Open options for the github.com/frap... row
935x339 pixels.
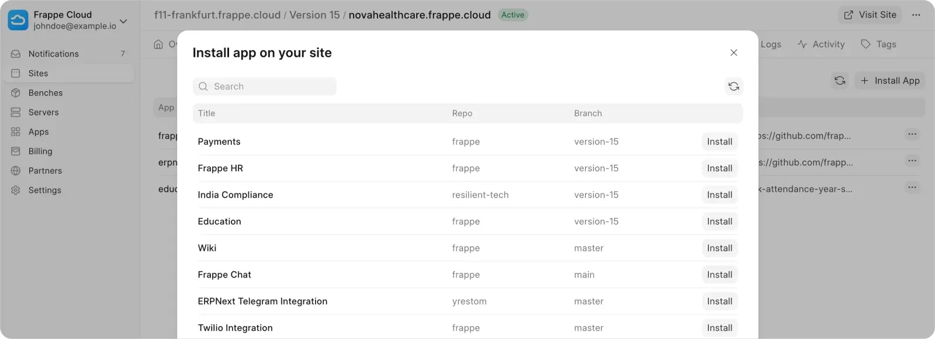912,134
